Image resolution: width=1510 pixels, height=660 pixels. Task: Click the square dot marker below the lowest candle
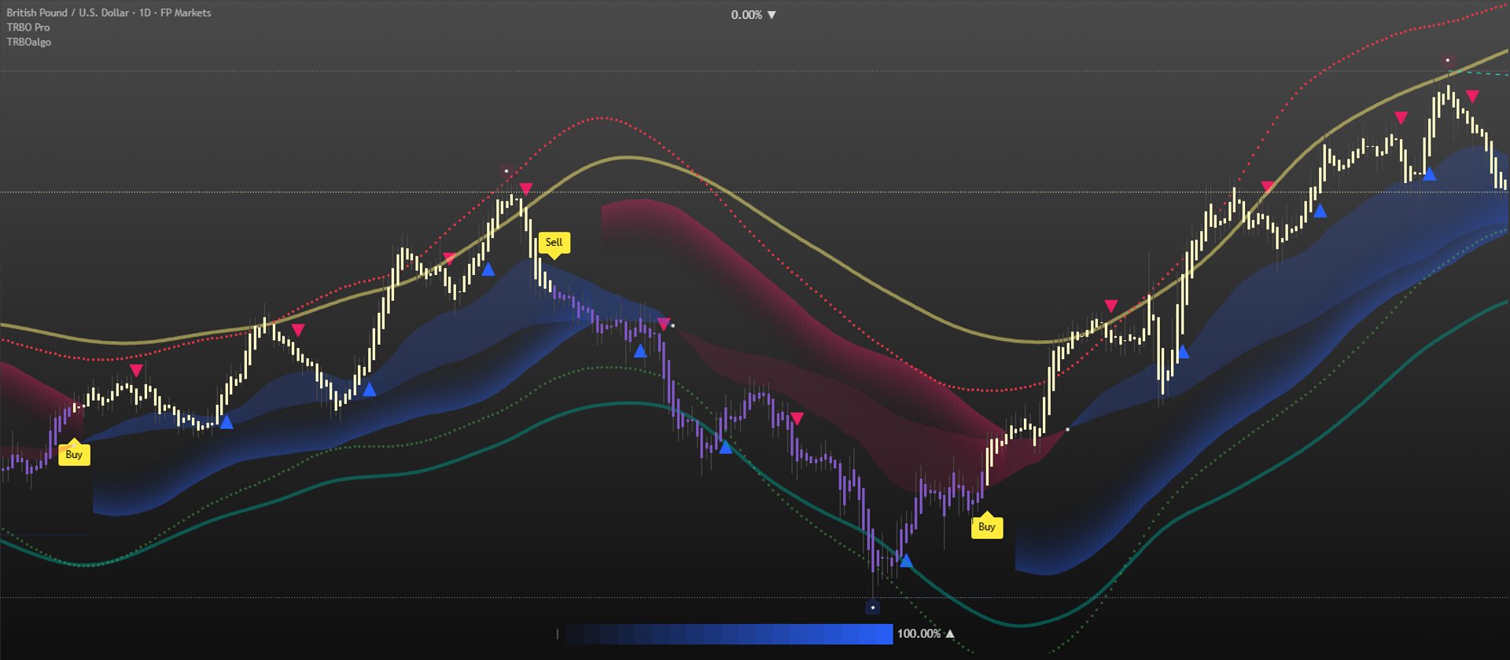click(872, 607)
